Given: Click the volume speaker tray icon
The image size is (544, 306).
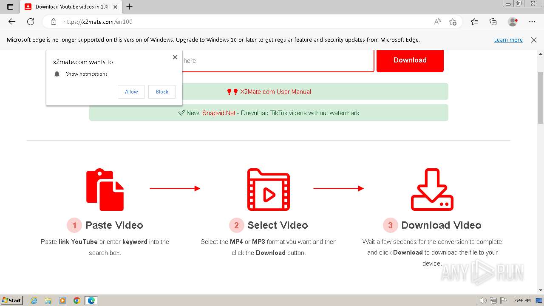Looking at the screenshot, I should click(x=483, y=300).
